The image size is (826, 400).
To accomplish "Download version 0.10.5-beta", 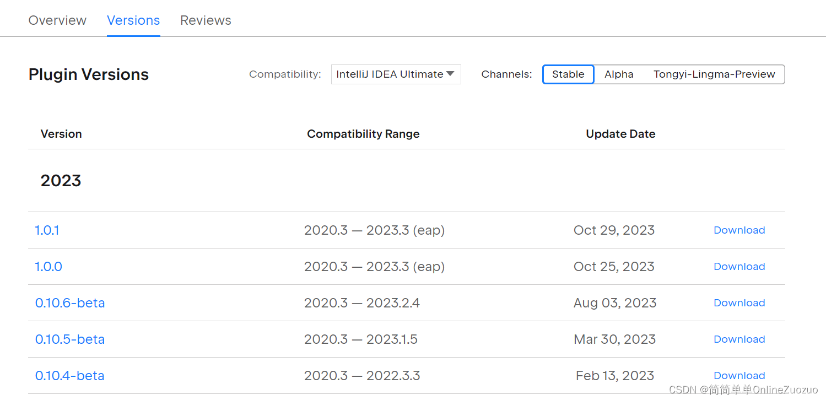I will tap(739, 339).
